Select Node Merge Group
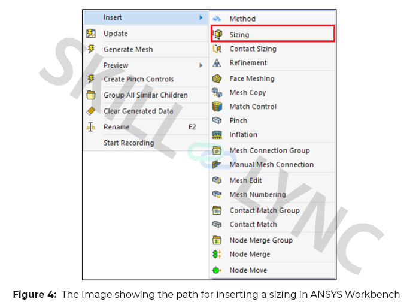This screenshot has width=419, height=308. 272,240
